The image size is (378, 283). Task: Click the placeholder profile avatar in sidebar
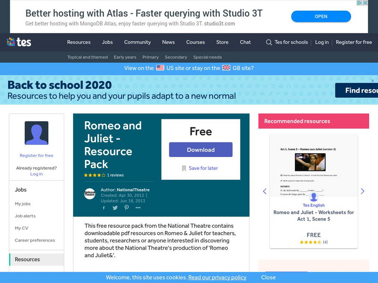coord(36,133)
